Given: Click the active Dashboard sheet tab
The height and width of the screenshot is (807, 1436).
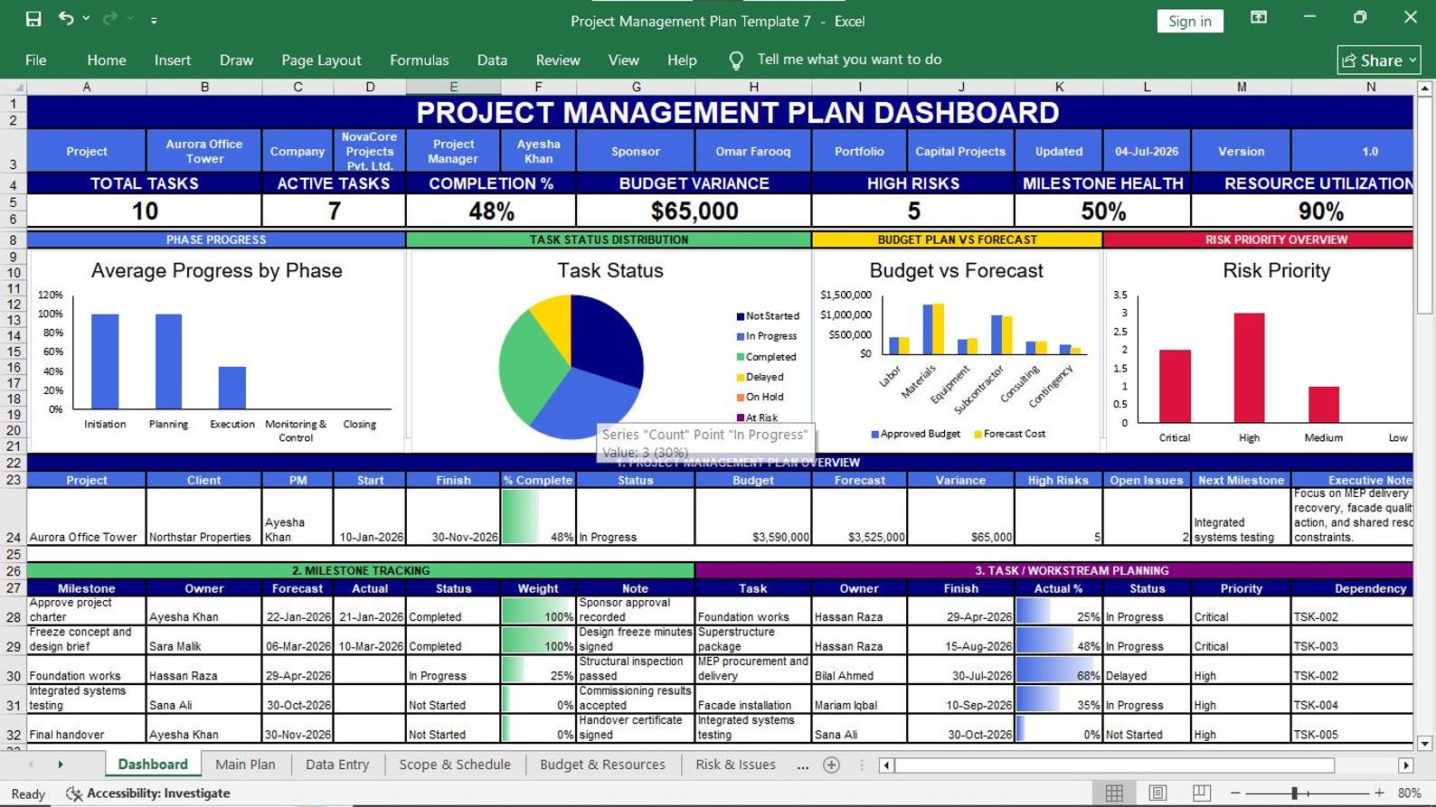Looking at the screenshot, I should click(153, 765).
